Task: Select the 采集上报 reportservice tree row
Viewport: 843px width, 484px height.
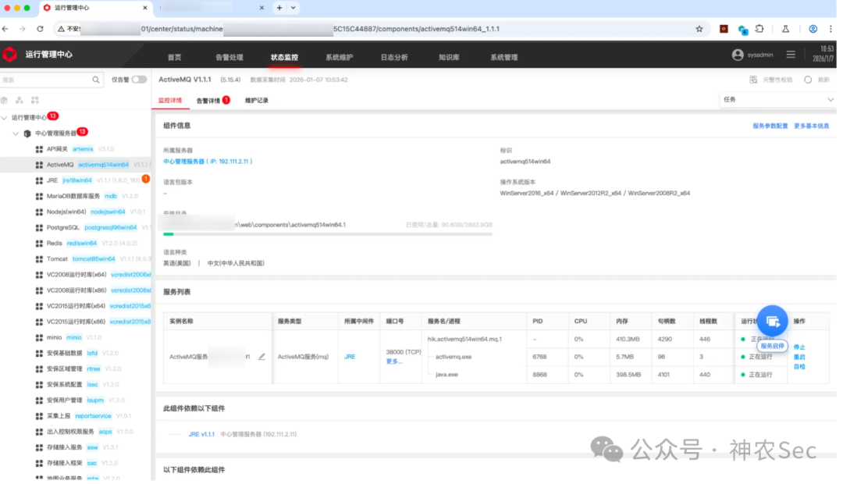Action: [75, 416]
